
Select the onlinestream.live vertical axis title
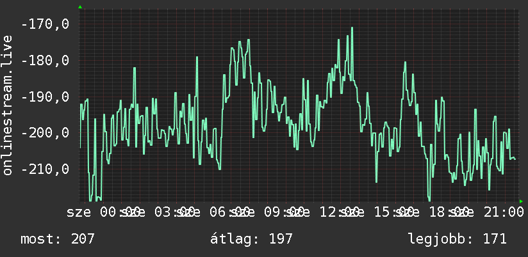click(x=7, y=105)
